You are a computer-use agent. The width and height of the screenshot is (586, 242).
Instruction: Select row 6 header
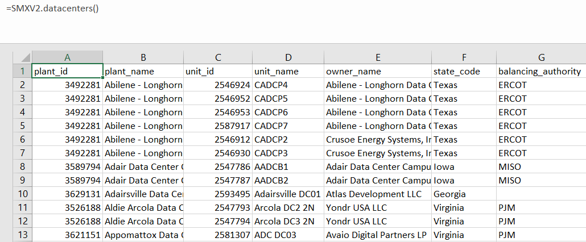[x=22, y=139]
